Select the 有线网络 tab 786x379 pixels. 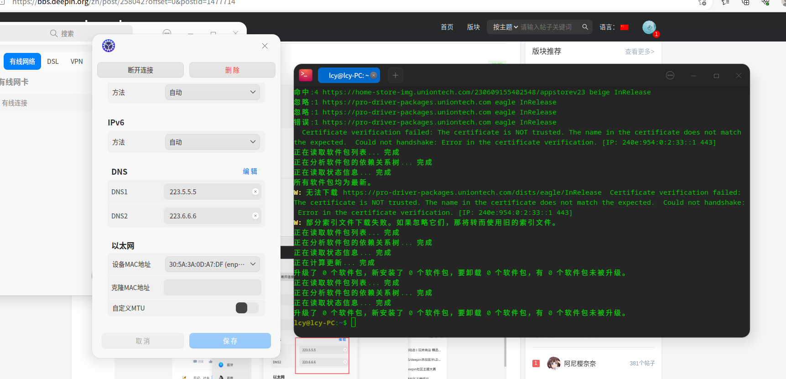tap(22, 61)
